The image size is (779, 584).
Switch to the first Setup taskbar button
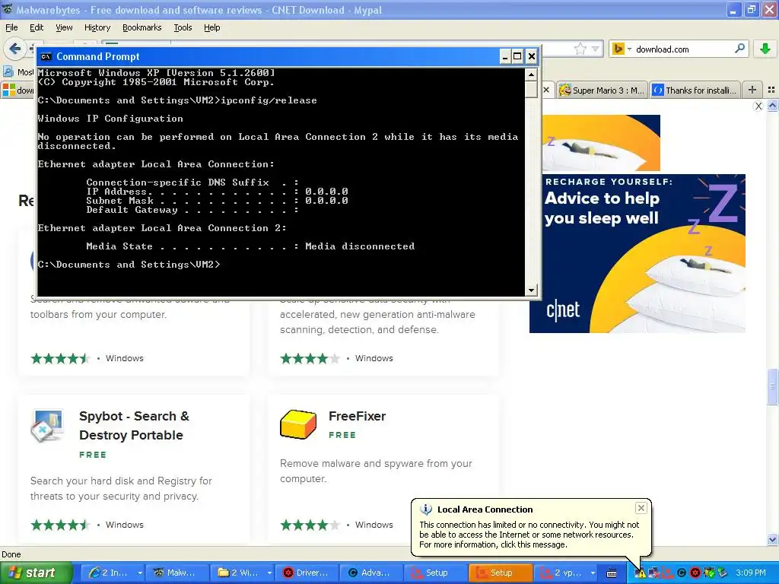point(436,573)
